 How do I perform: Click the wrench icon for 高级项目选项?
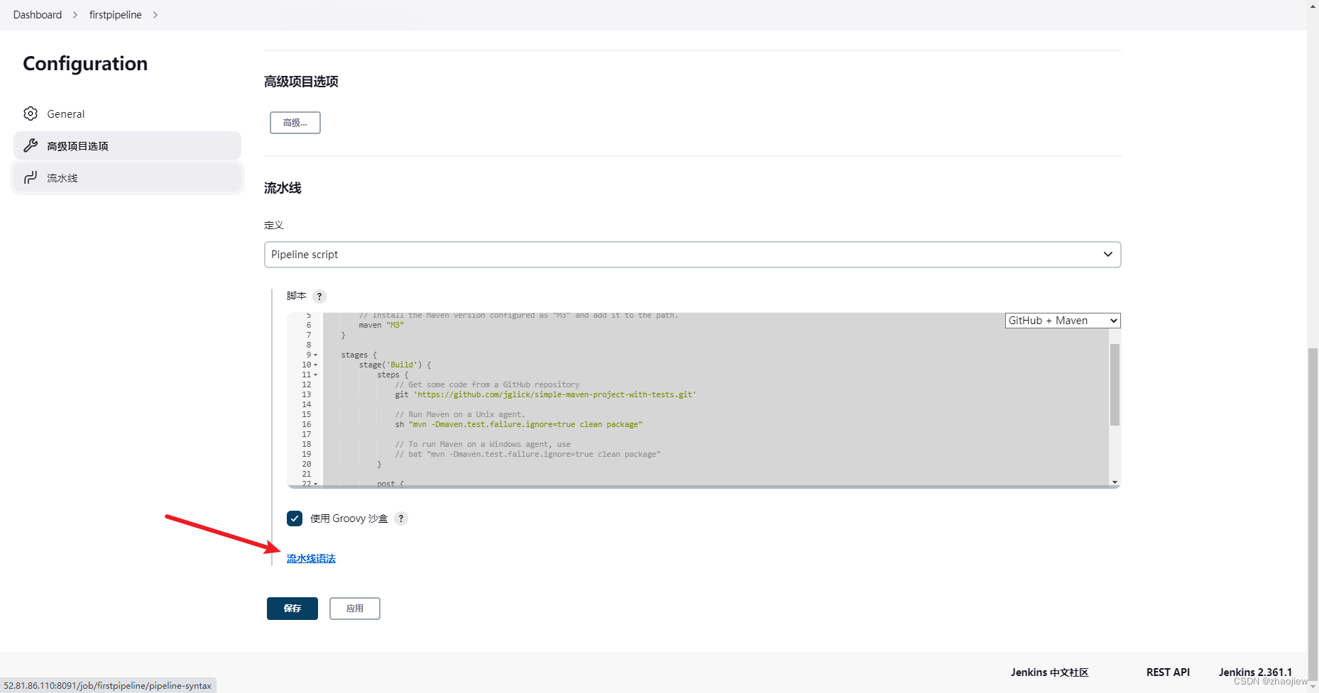pos(31,145)
